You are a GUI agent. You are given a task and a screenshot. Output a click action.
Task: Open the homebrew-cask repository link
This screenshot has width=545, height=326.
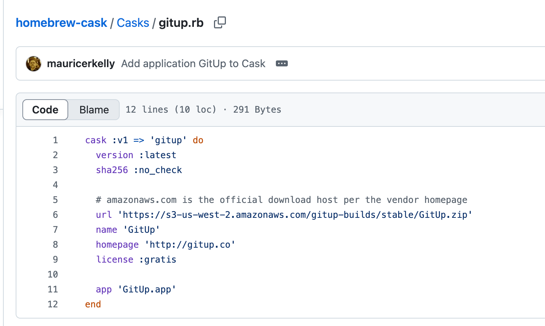click(62, 23)
